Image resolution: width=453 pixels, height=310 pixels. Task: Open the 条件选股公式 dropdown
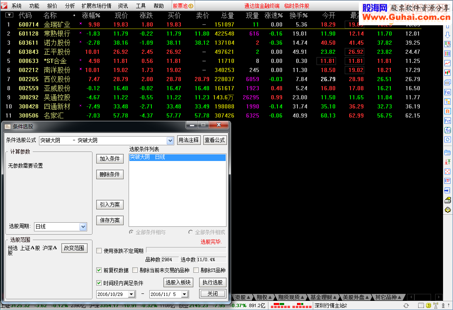170,140
